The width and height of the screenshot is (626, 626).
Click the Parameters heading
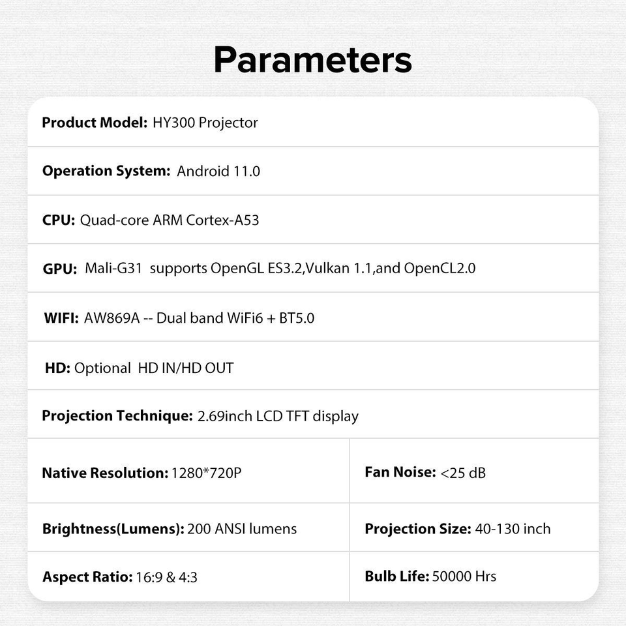[312, 59]
